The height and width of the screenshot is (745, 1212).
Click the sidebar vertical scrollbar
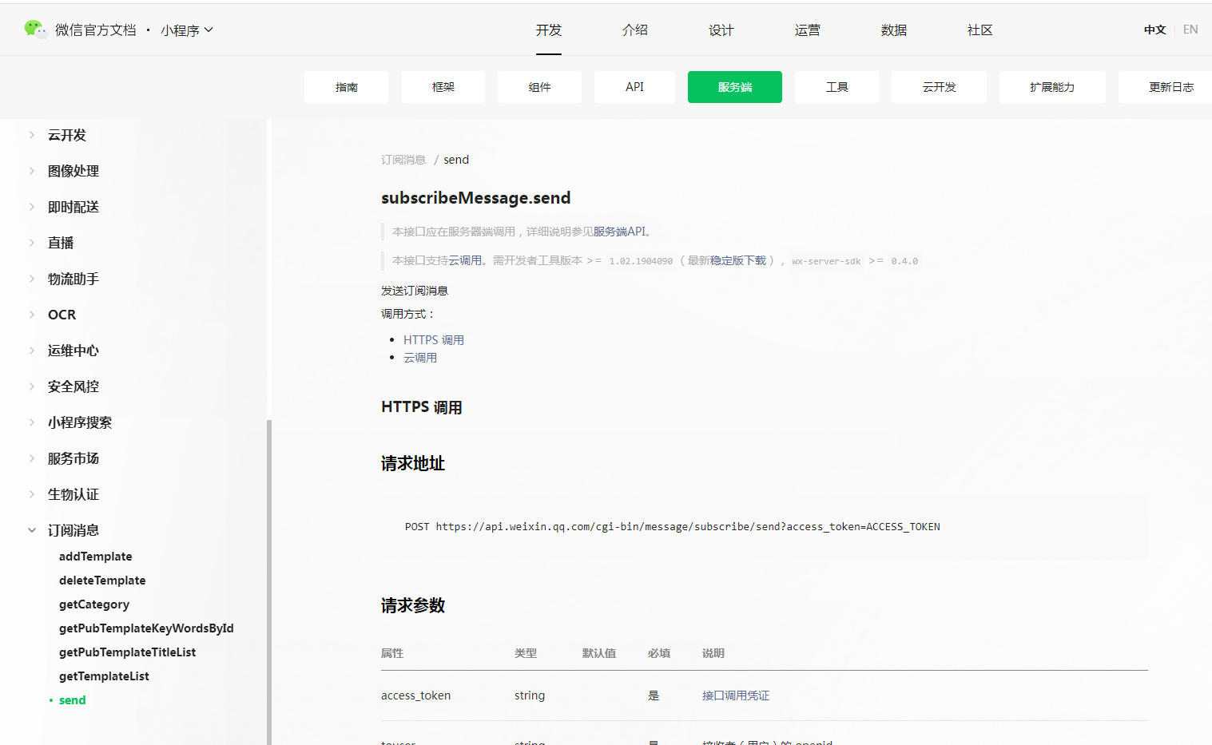click(x=269, y=582)
